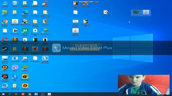This screenshot has height=96, width=172.
Task: Open the Opera browser desktop shortcut
Action: 5,41
